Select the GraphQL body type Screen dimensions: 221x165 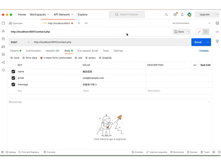100,58
